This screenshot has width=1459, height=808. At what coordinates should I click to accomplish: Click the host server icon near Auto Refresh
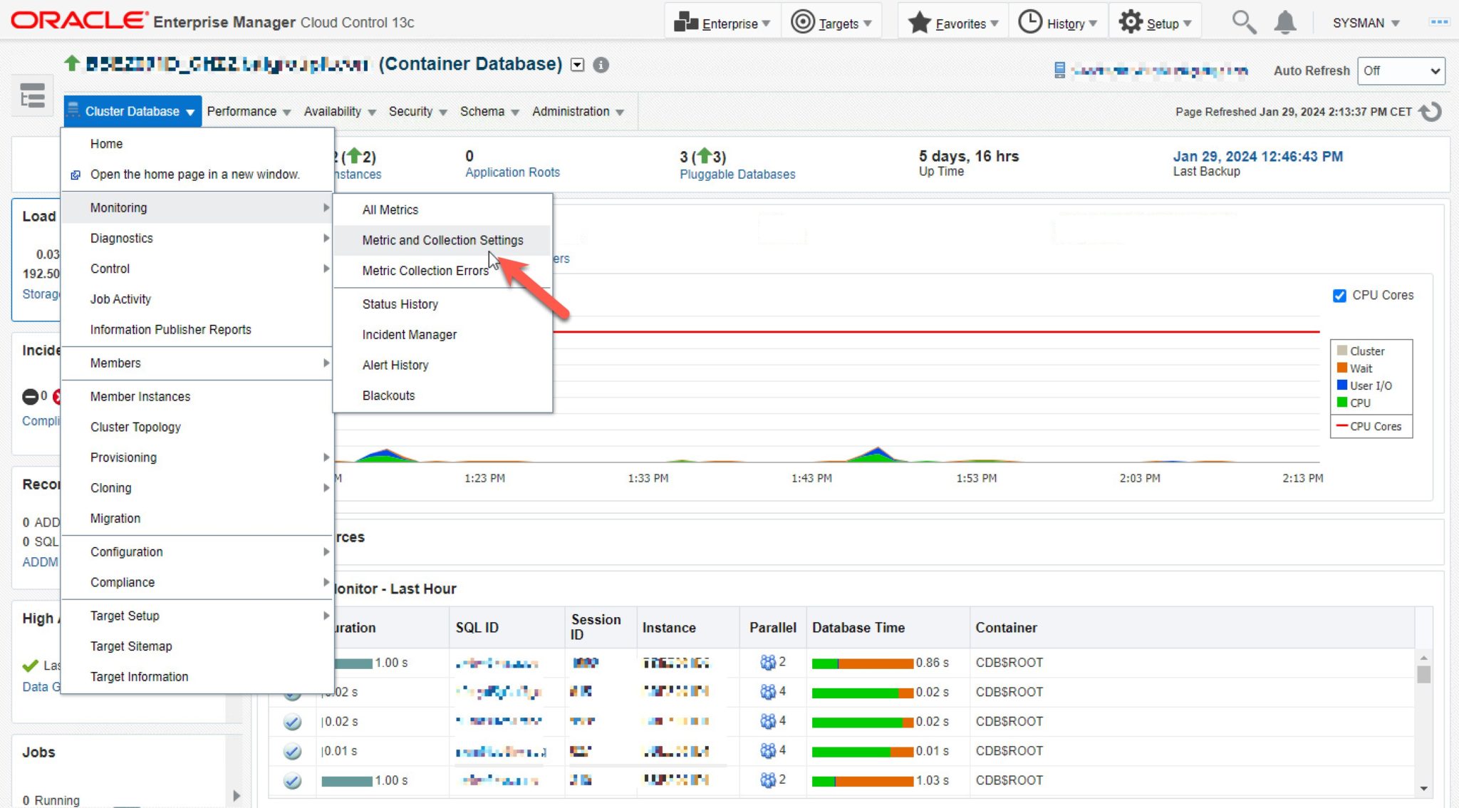pos(1059,70)
